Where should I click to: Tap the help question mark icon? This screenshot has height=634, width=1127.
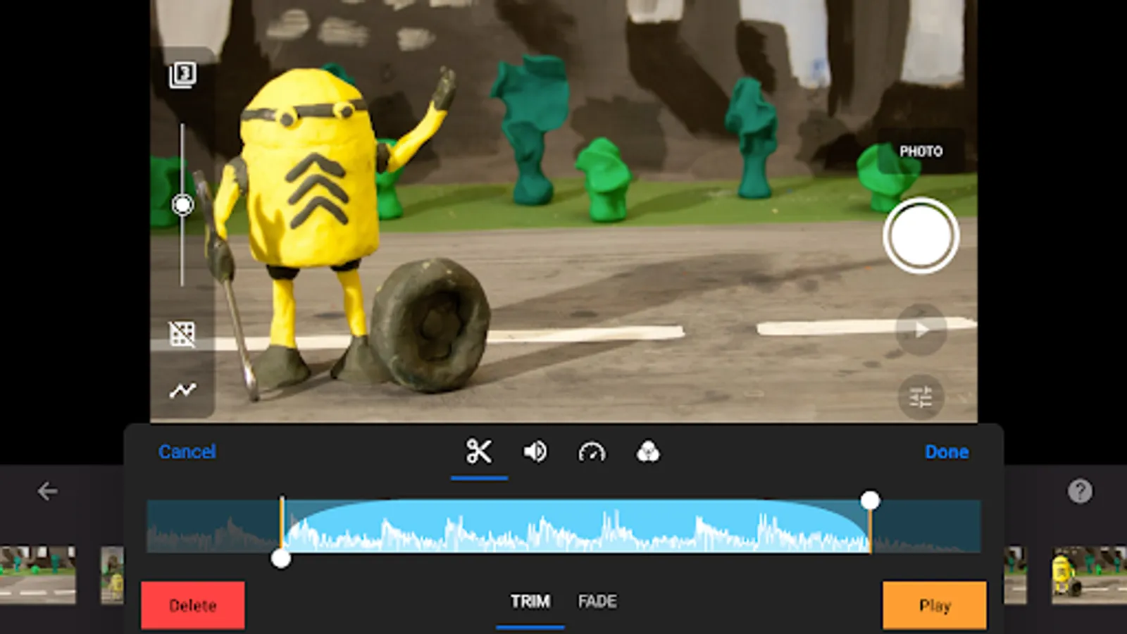[x=1079, y=491]
